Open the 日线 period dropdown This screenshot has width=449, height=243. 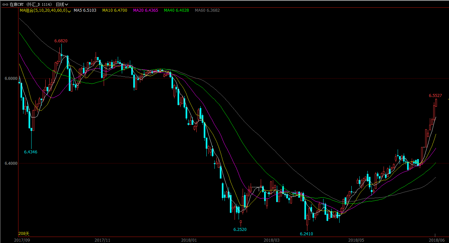point(62,4)
